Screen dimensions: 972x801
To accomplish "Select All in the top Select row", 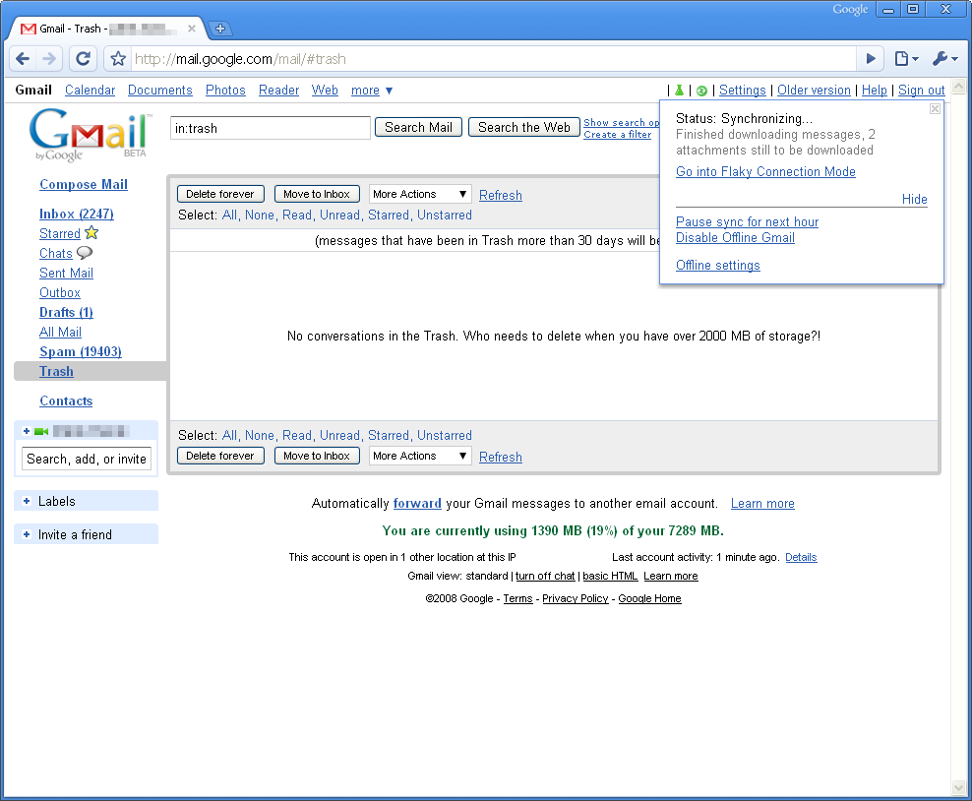I will click(x=229, y=216).
